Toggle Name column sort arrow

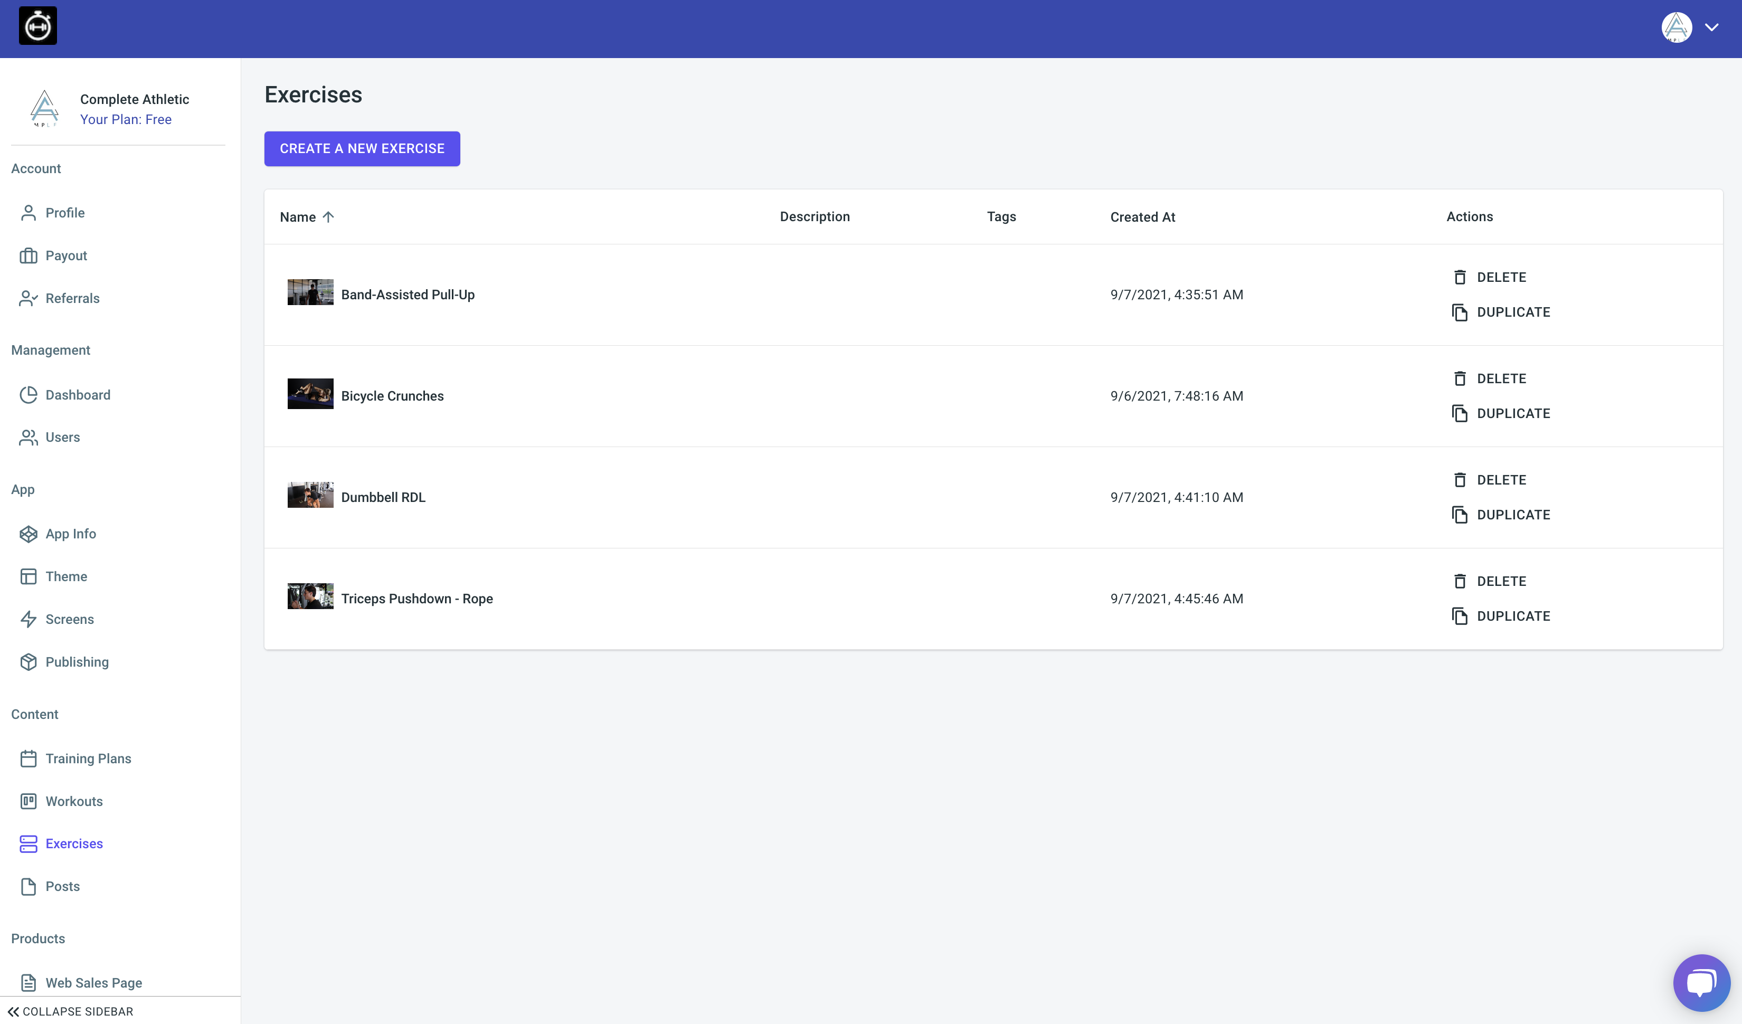click(x=328, y=217)
